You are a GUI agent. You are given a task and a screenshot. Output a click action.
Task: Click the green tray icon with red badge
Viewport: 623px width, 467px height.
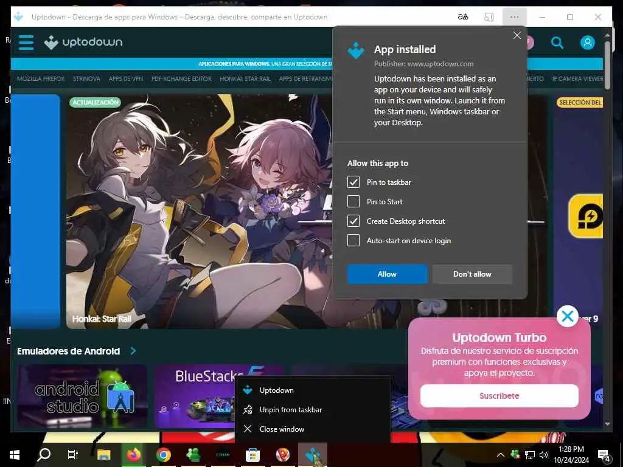click(x=515, y=454)
